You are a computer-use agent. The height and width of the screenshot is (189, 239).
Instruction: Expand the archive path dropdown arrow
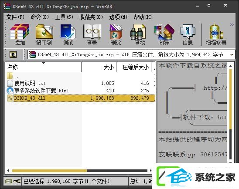(232, 54)
